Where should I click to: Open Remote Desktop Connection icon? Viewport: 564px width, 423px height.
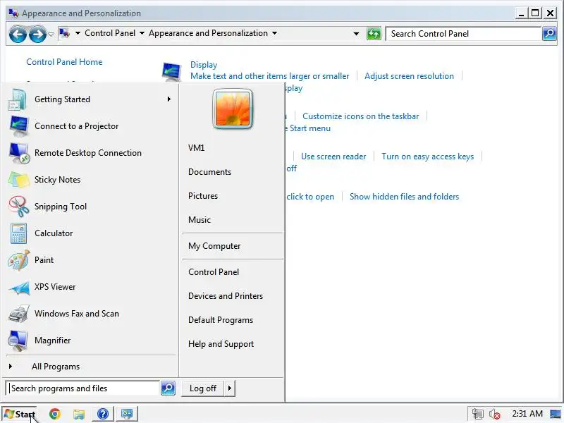(x=19, y=153)
